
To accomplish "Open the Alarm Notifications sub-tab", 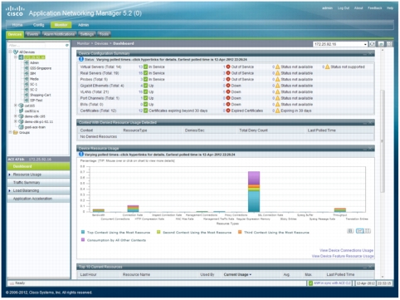I will click(59, 34).
